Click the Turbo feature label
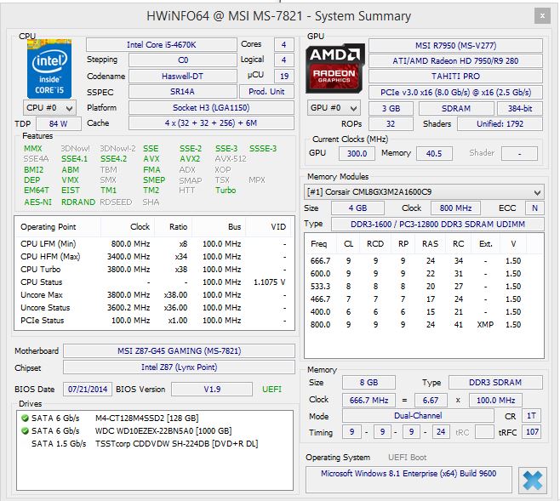This screenshot has width=560, height=501. click(226, 191)
